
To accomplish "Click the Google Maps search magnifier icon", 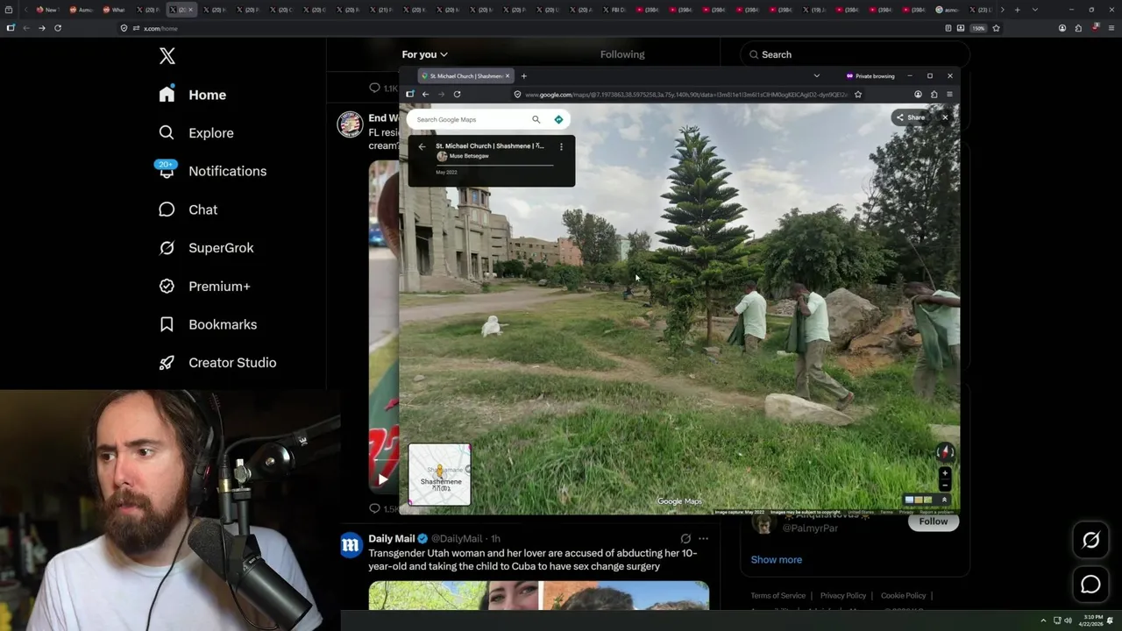I will click(x=536, y=119).
